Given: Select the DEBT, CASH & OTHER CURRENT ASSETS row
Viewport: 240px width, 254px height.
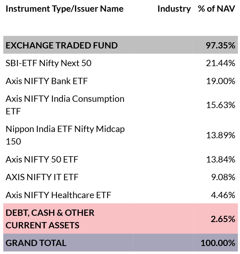Looking at the screenshot, I should [120, 219].
